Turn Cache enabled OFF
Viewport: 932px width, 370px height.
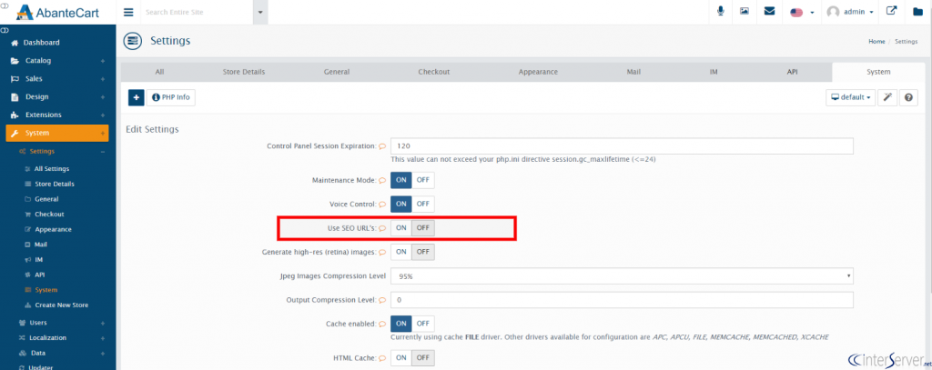(422, 325)
